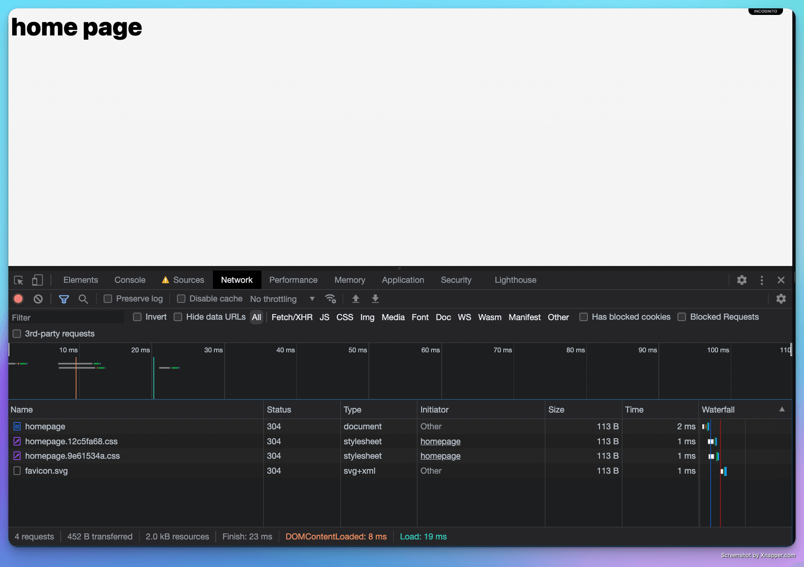
Task: Check Hide data URLs option
Action: pyautogui.click(x=178, y=317)
